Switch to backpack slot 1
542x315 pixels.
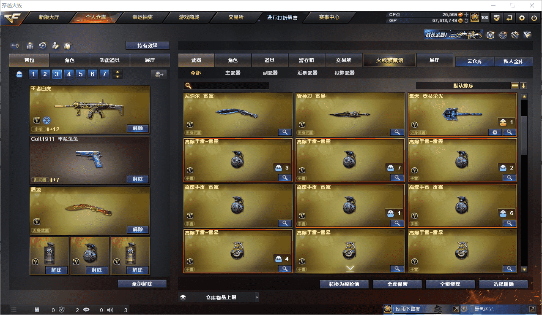pos(33,74)
